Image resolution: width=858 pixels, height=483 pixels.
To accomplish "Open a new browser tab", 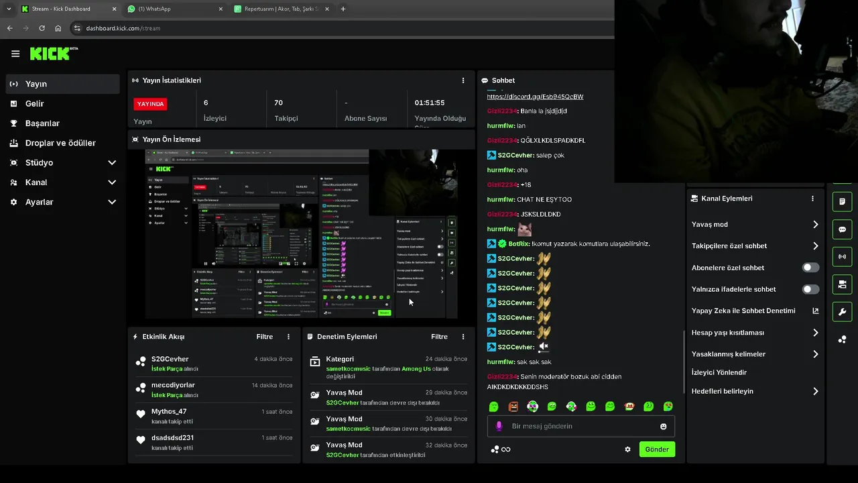I will pos(343,9).
